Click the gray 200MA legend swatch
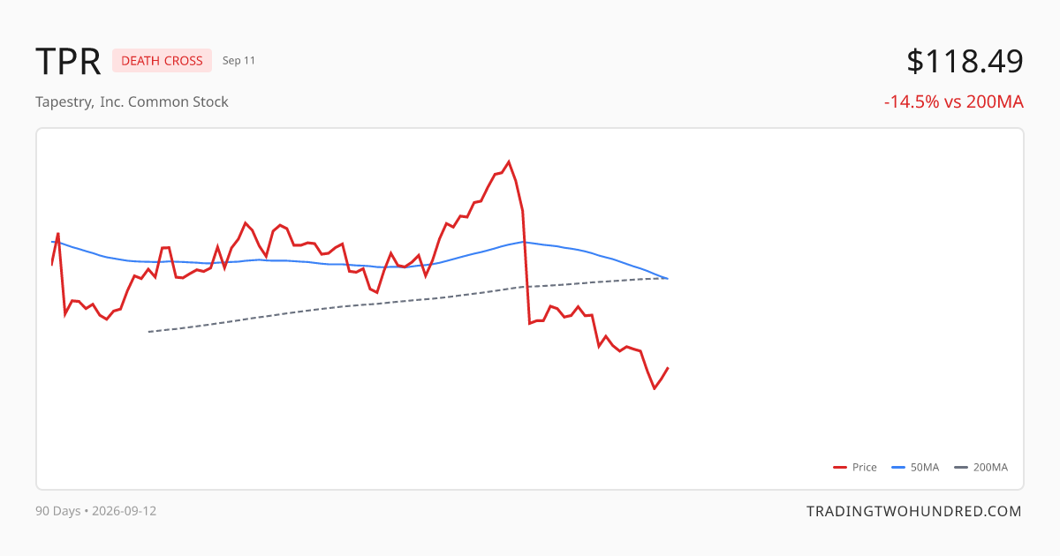 pyautogui.click(x=961, y=468)
